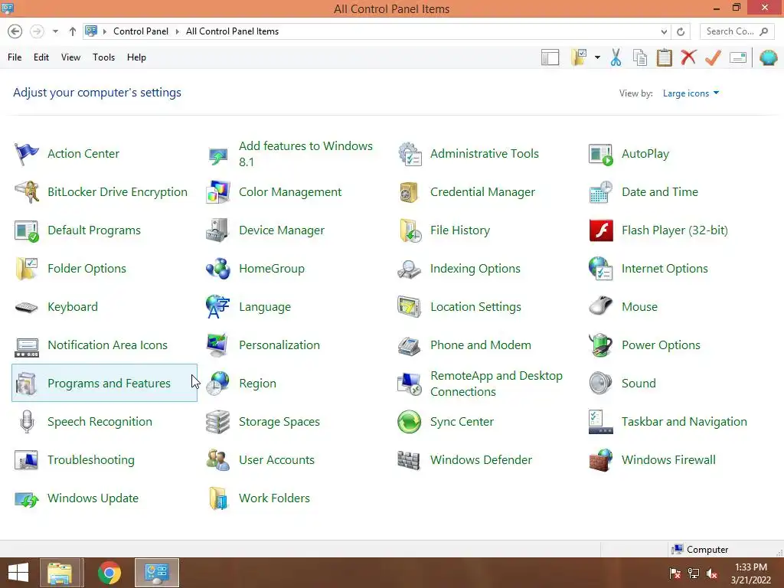Open Administrative Tools link
The image size is (784, 588).
485,153
